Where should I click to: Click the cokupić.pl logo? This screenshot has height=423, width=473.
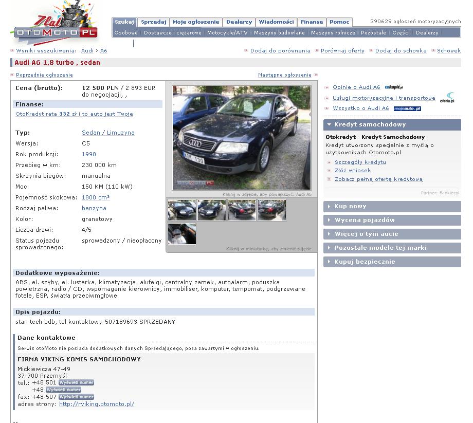coord(394,87)
